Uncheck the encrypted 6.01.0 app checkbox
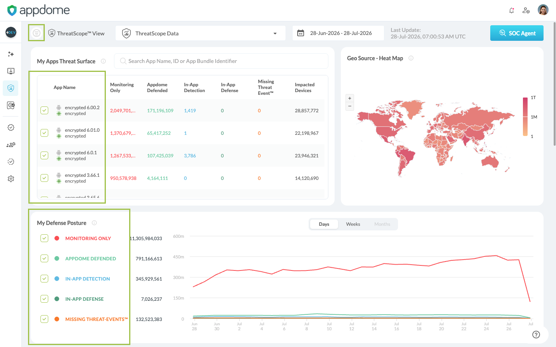The width and height of the screenshot is (556, 347). (x=44, y=133)
